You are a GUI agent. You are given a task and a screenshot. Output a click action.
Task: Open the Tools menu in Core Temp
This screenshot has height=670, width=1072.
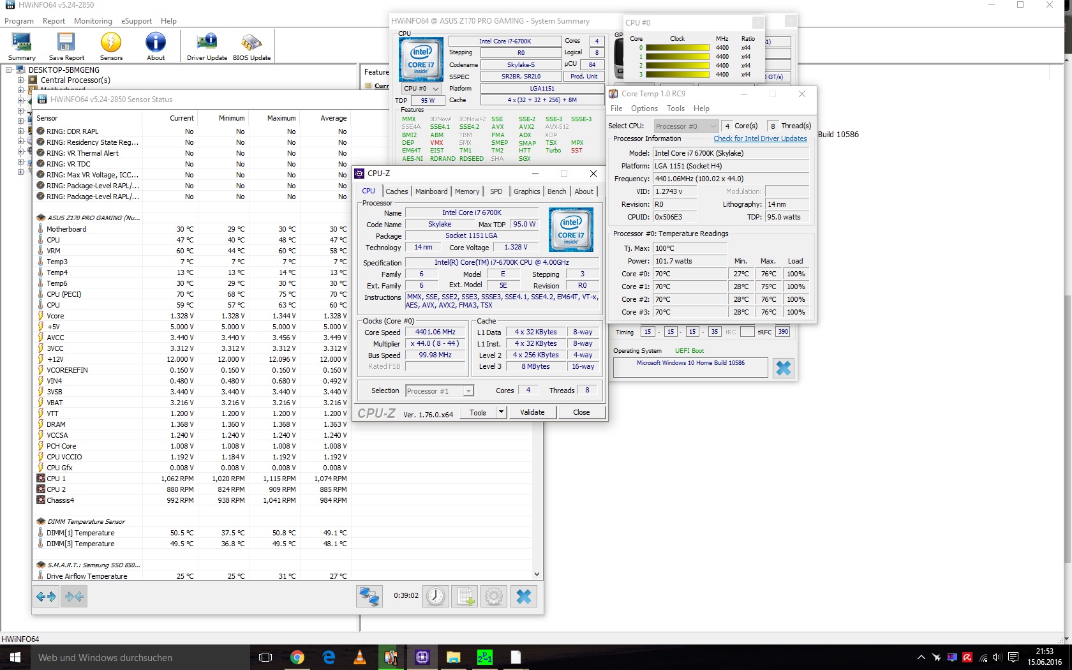pos(676,108)
